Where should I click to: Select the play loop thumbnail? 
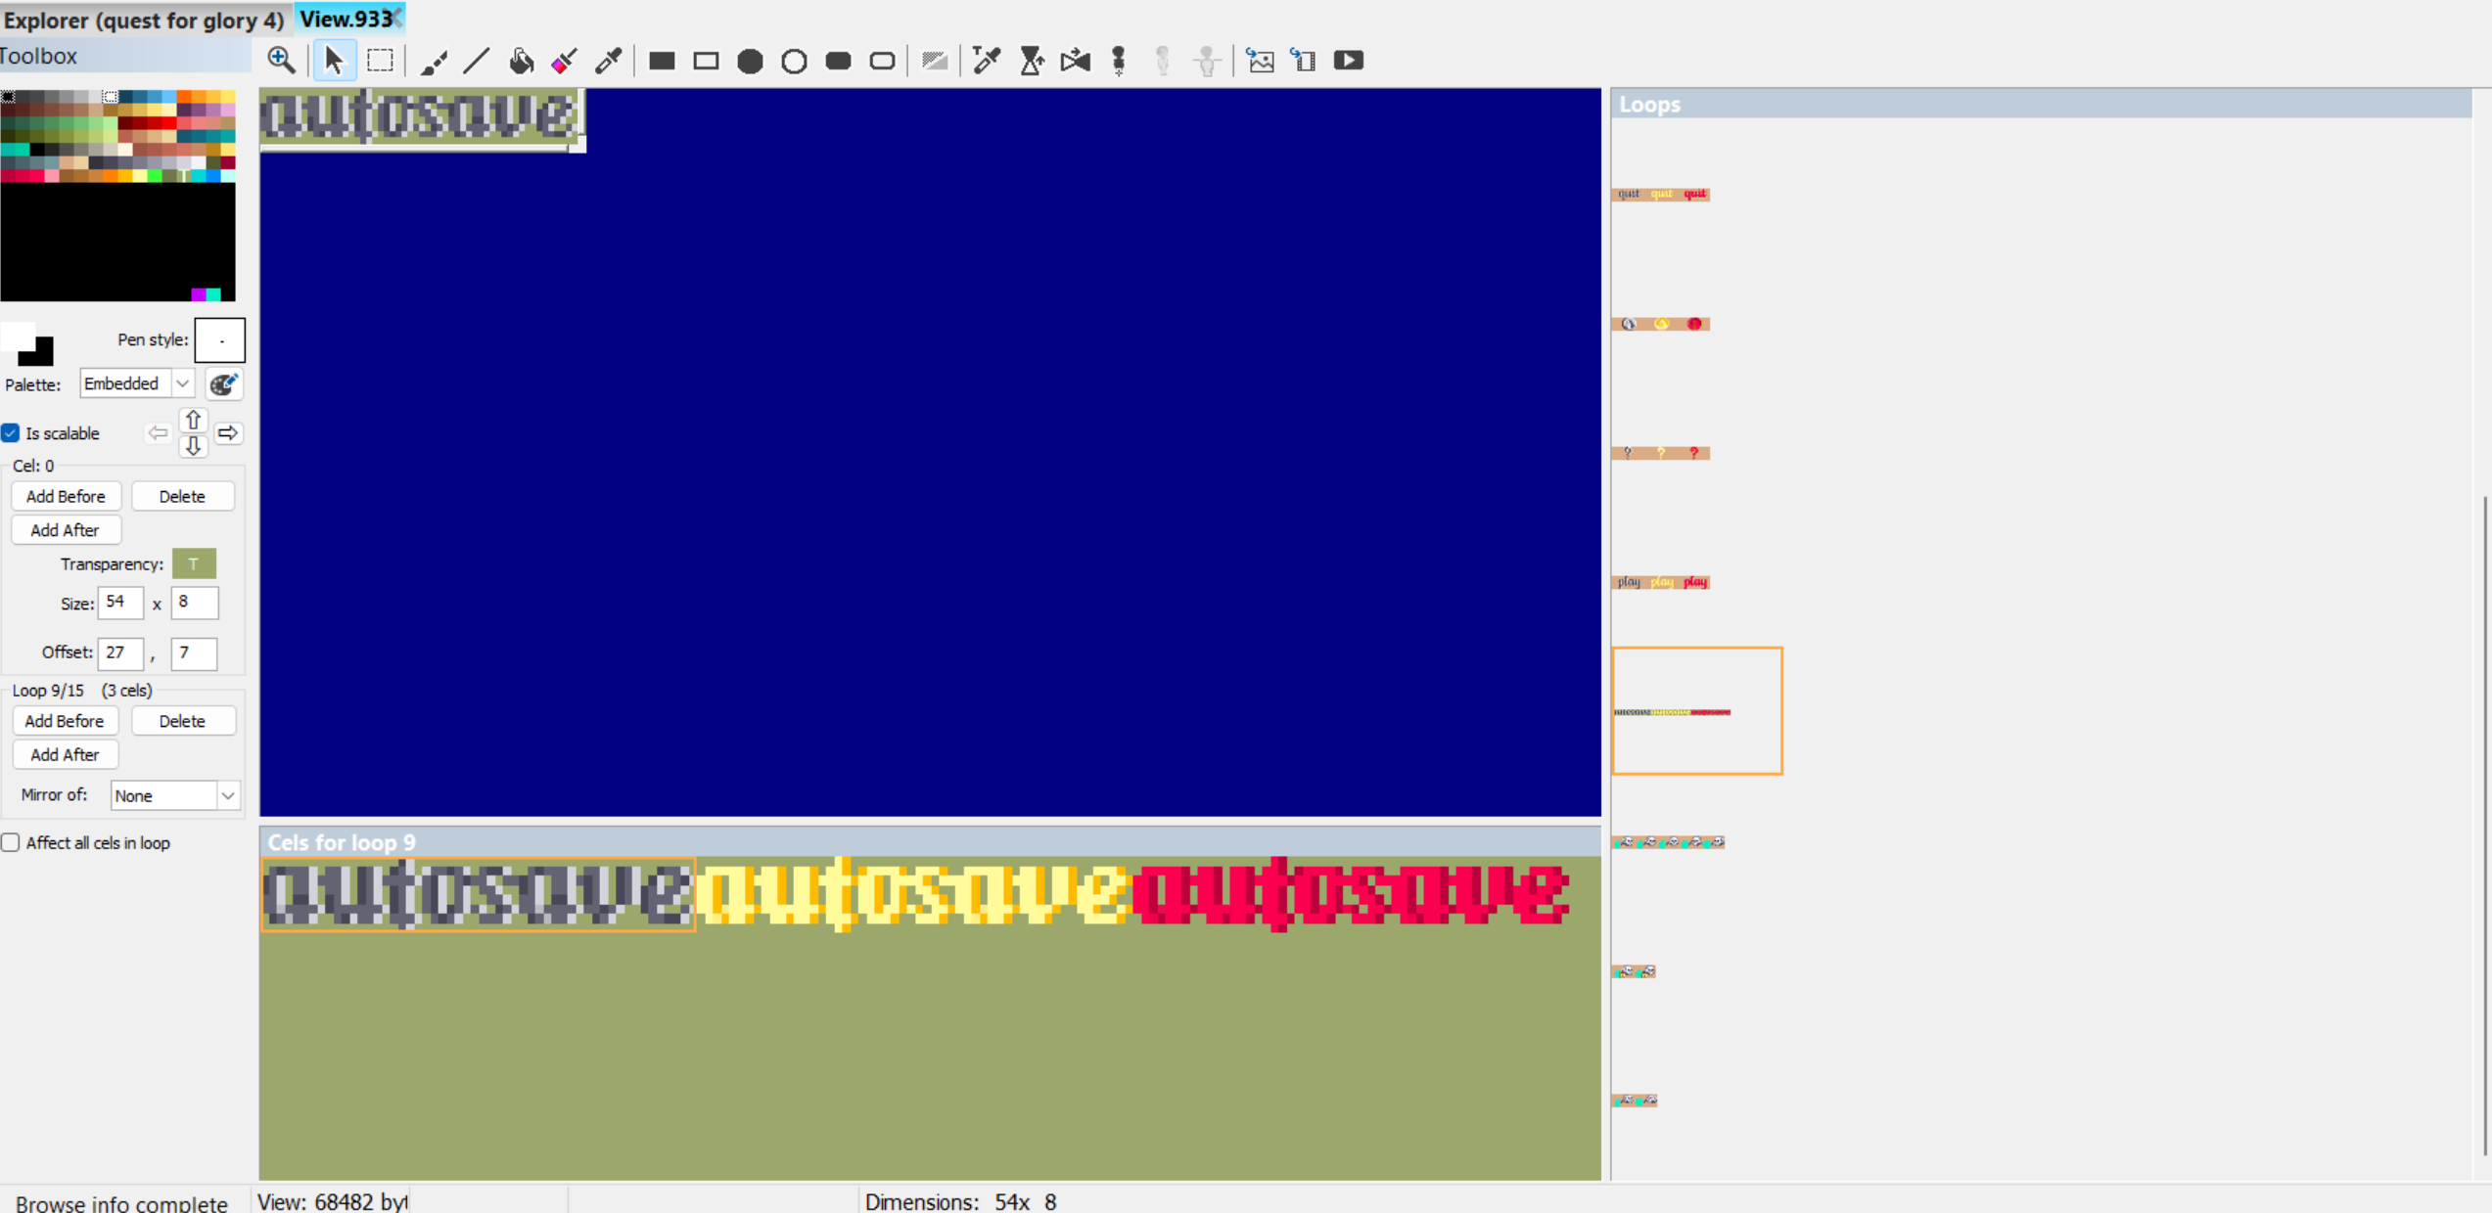click(x=1661, y=582)
